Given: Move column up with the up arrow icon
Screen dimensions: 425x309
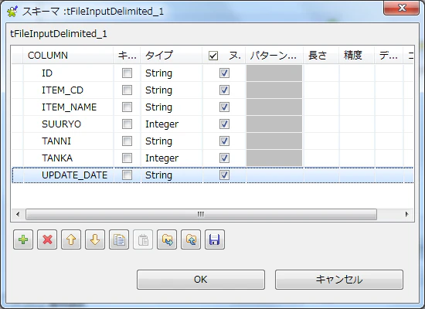Looking at the screenshot, I should click(71, 239).
